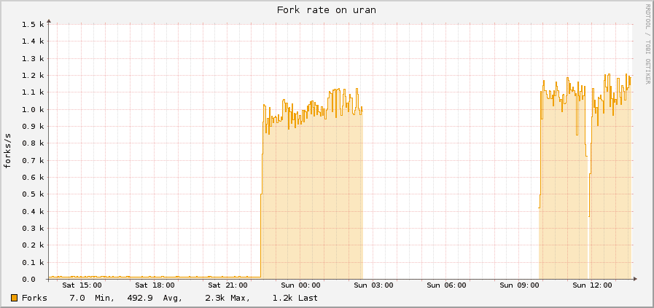654x308 pixels.
Task: Click the '0.9 k' y-axis tick label
Action: point(33,126)
